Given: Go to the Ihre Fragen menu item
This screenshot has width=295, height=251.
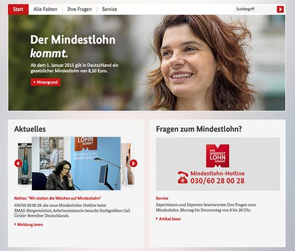Looking at the screenshot, I should coord(79,9).
